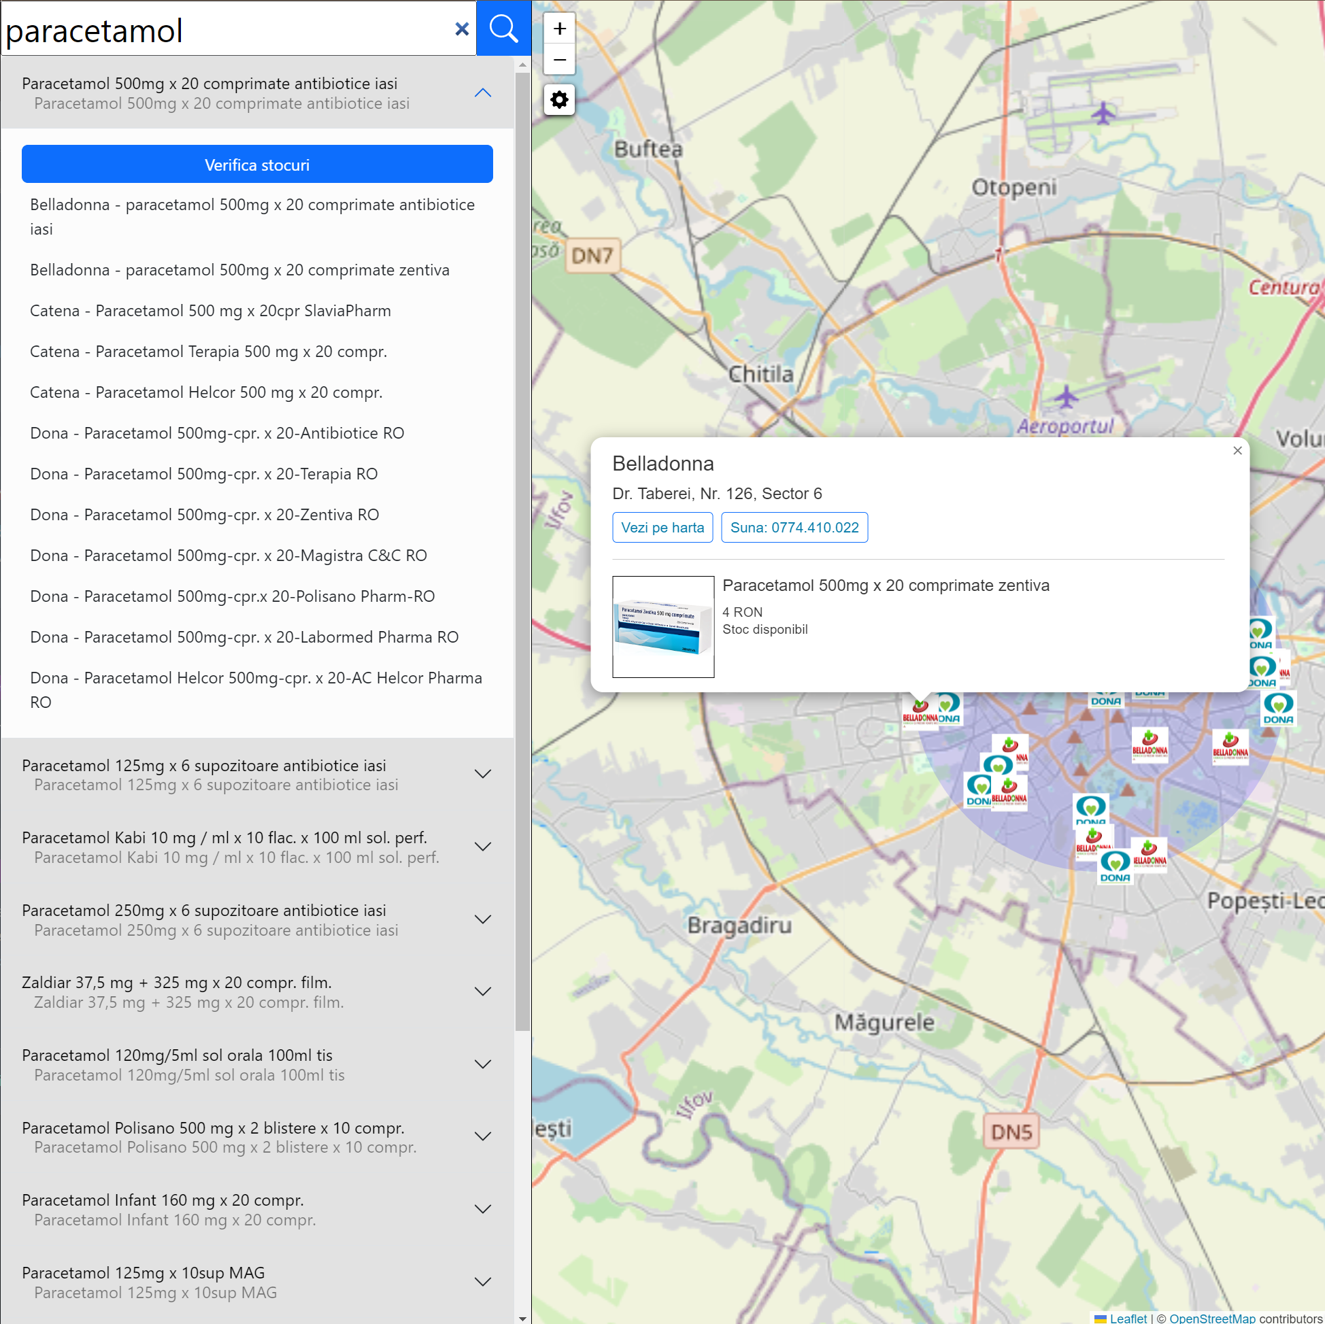Zoom in on the map
The image size is (1325, 1324).
click(559, 29)
